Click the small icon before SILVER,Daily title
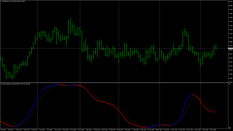This screenshot has width=233, height=131. 1,1
